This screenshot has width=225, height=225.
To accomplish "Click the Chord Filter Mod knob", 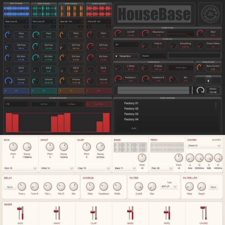I will coord(200,33).
